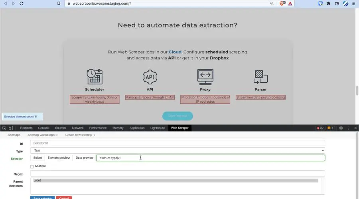Open the Network tab
Screen dimensions: 359x199
pos(78,128)
